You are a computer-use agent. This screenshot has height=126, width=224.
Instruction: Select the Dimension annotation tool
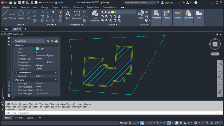(77, 15)
